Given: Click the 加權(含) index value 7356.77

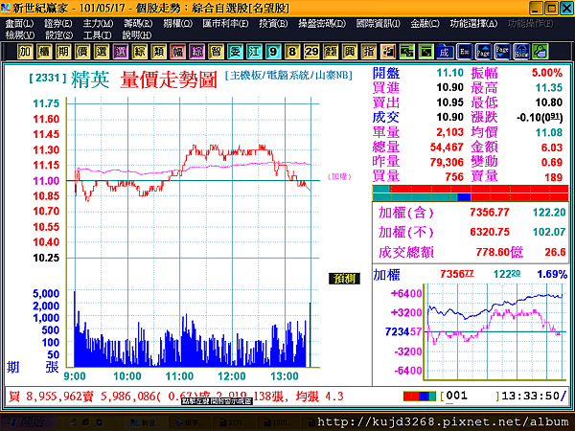Looking at the screenshot, I should coord(490,213).
